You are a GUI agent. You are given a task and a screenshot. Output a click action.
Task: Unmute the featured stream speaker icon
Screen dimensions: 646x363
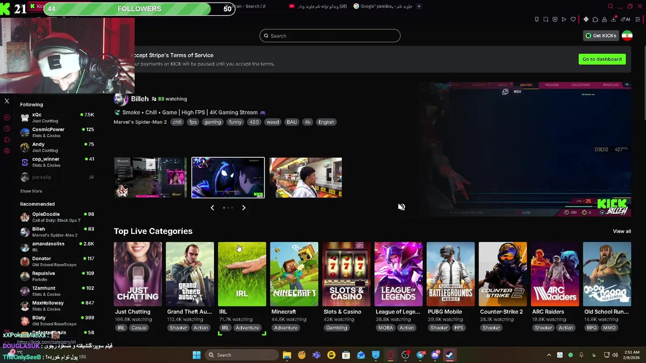[401, 207]
